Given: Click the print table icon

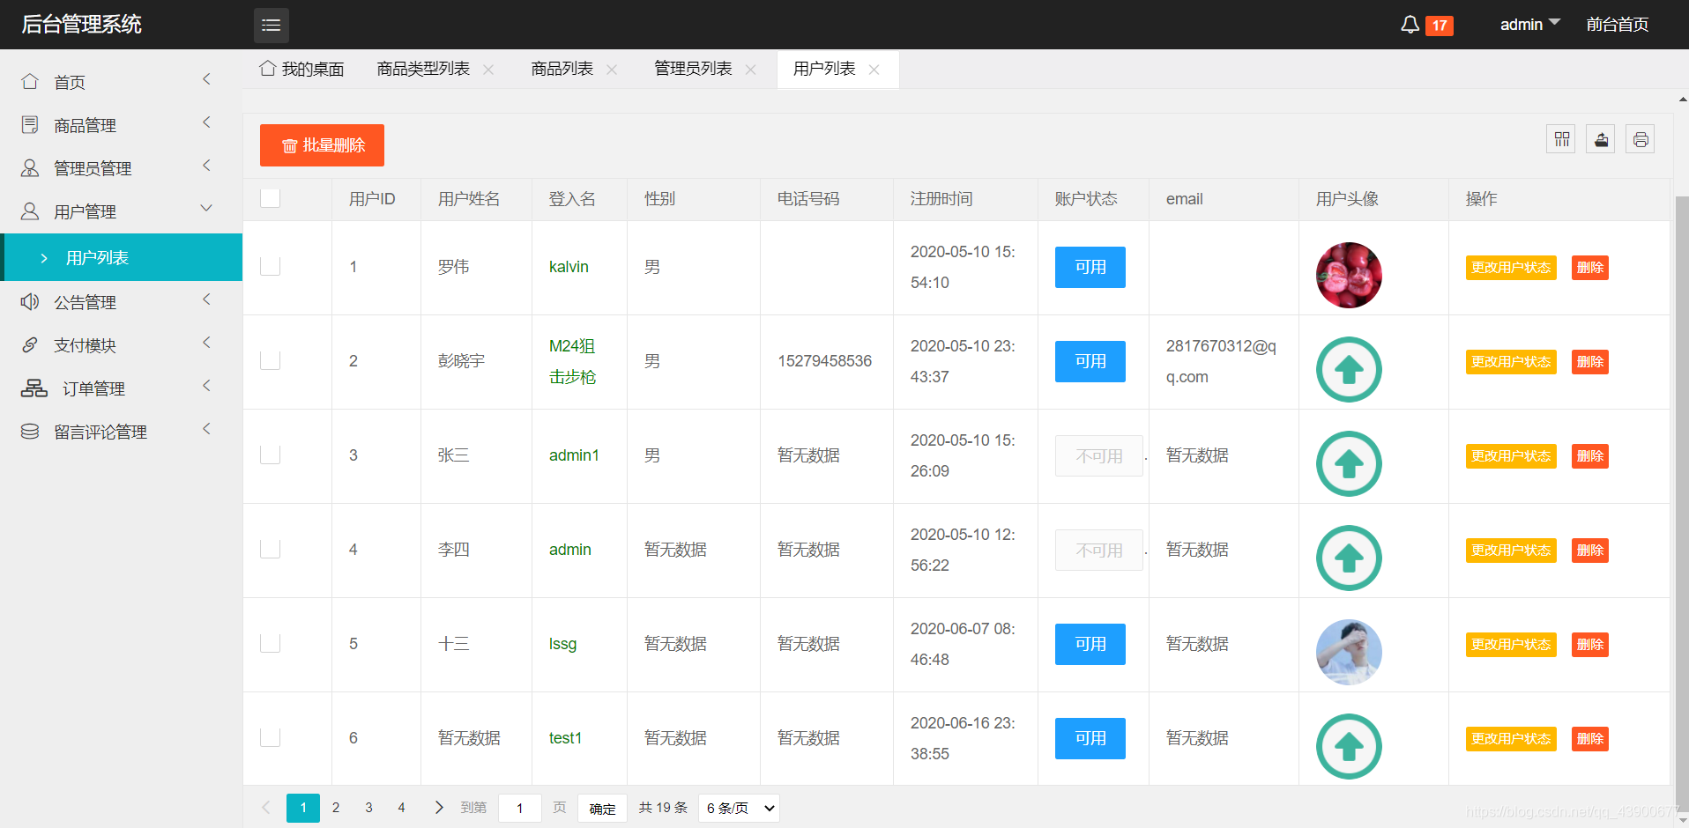Looking at the screenshot, I should [x=1641, y=139].
